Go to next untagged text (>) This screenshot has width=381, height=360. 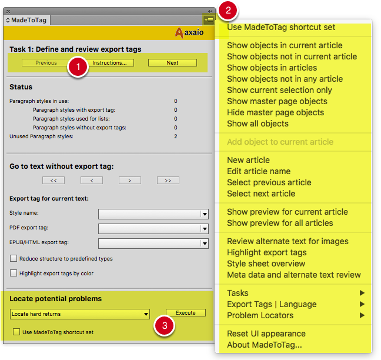coord(130,181)
